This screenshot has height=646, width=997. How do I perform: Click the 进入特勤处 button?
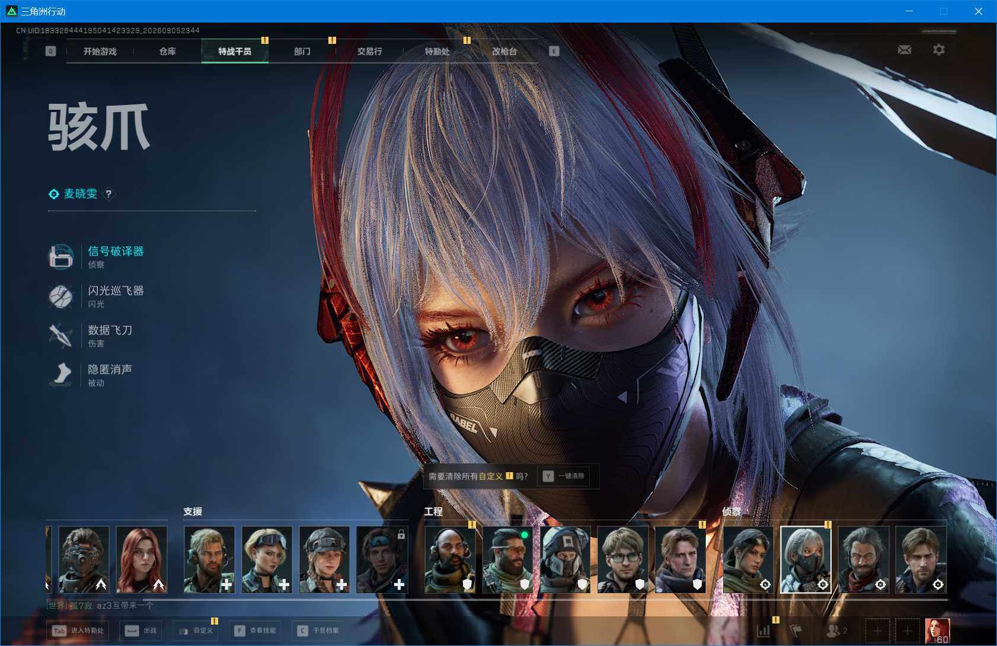tap(78, 631)
